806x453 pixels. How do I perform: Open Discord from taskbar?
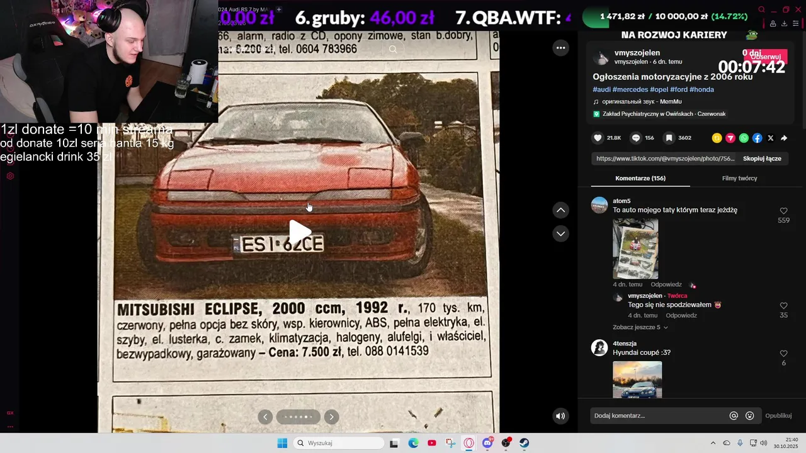pos(487,443)
